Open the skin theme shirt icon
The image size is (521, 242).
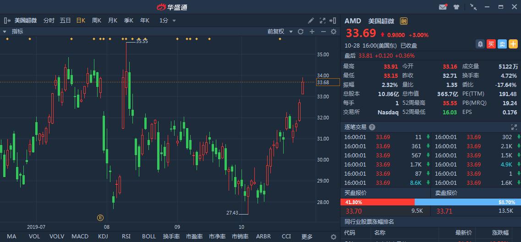pyautogui.click(x=456, y=7)
